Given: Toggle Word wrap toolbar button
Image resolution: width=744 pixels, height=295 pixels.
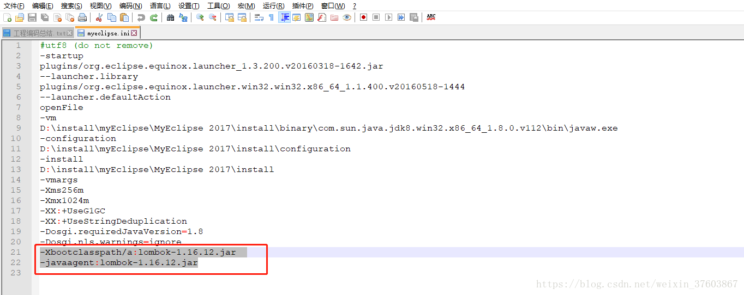Looking at the screenshot, I should coord(259,17).
